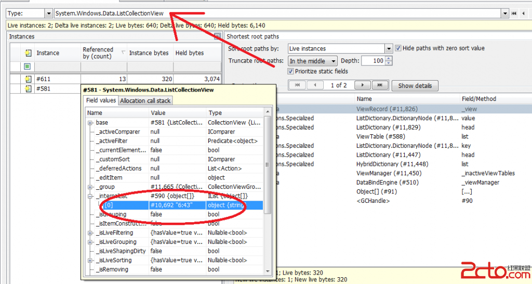Open the Sort root paths by dropdown
The image size is (532, 284).
click(x=388, y=49)
